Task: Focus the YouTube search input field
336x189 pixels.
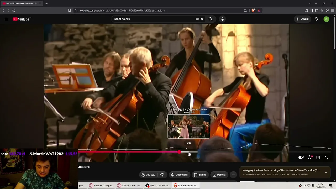Action: tap(154, 19)
